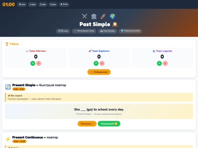
Task: Start the 30 сек timer
Action: point(22,4)
